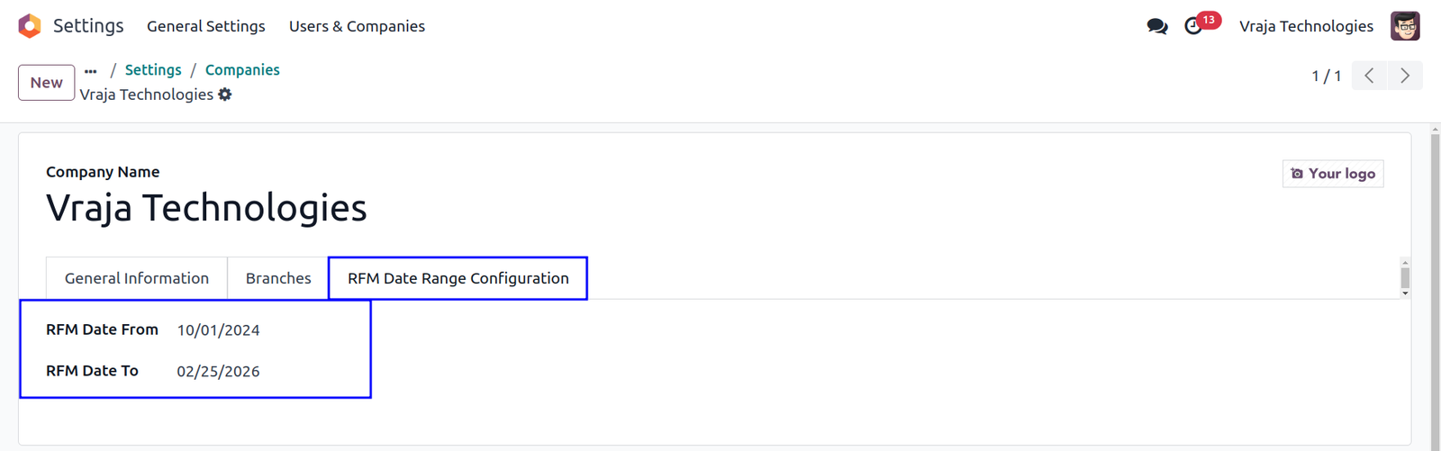Switch to the Branches tab
Viewport: 1441px width, 451px height.
278,278
